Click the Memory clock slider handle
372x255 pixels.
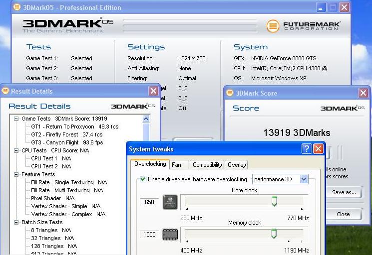point(274,234)
